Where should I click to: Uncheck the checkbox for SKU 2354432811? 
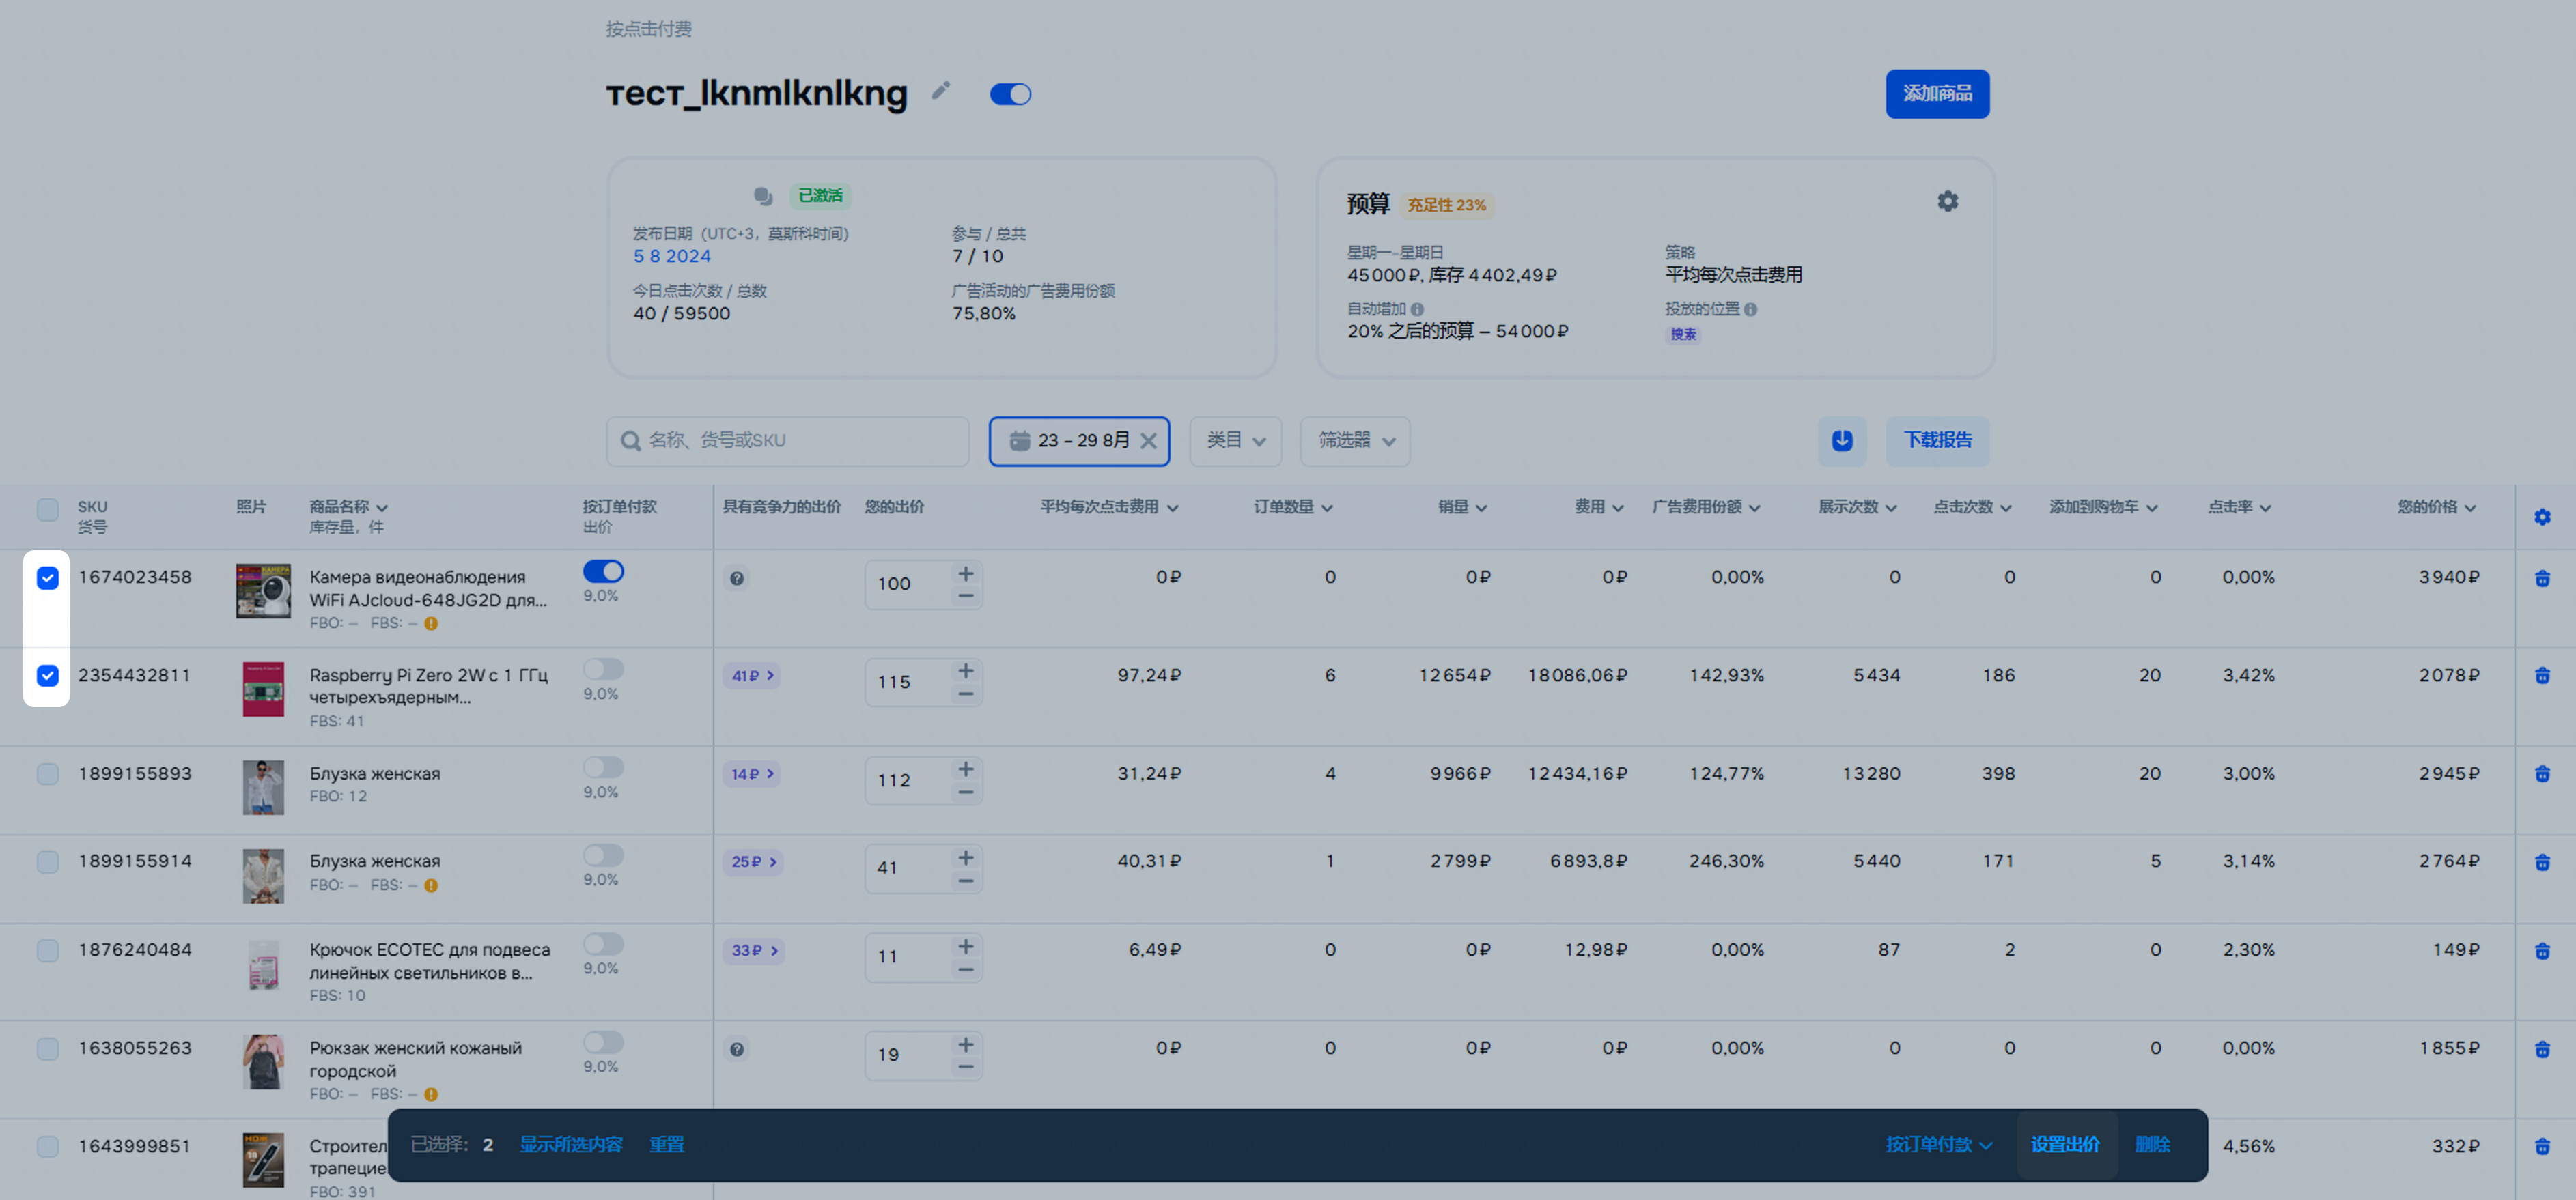[x=47, y=676]
